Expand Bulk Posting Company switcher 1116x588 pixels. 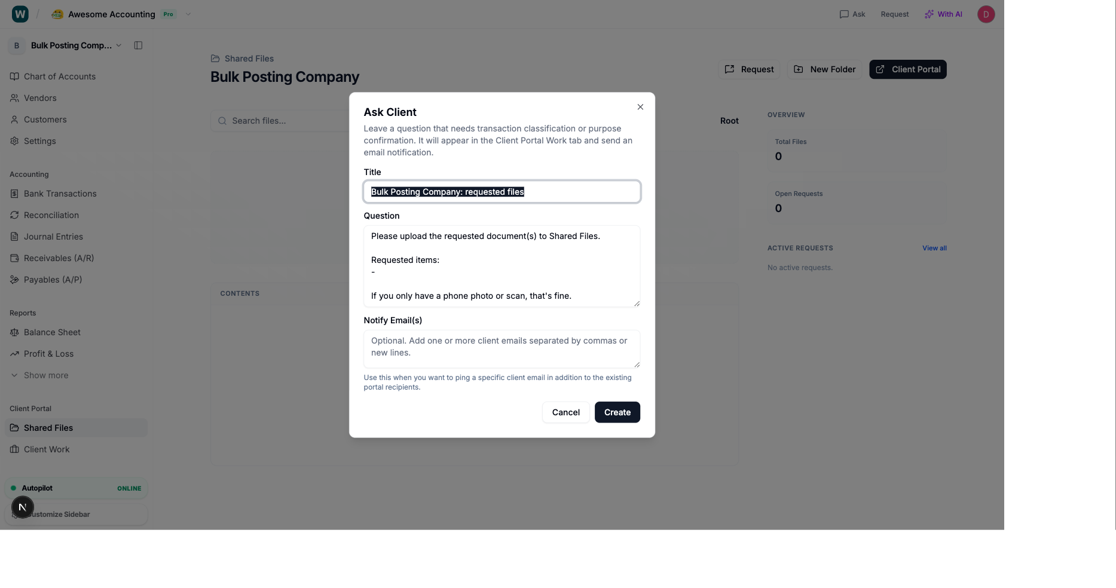click(119, 45)
